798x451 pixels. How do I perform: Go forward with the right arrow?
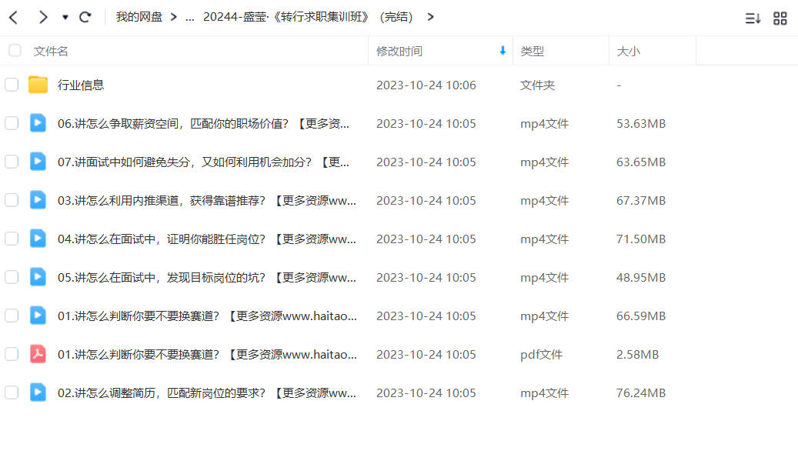[43, 17]
